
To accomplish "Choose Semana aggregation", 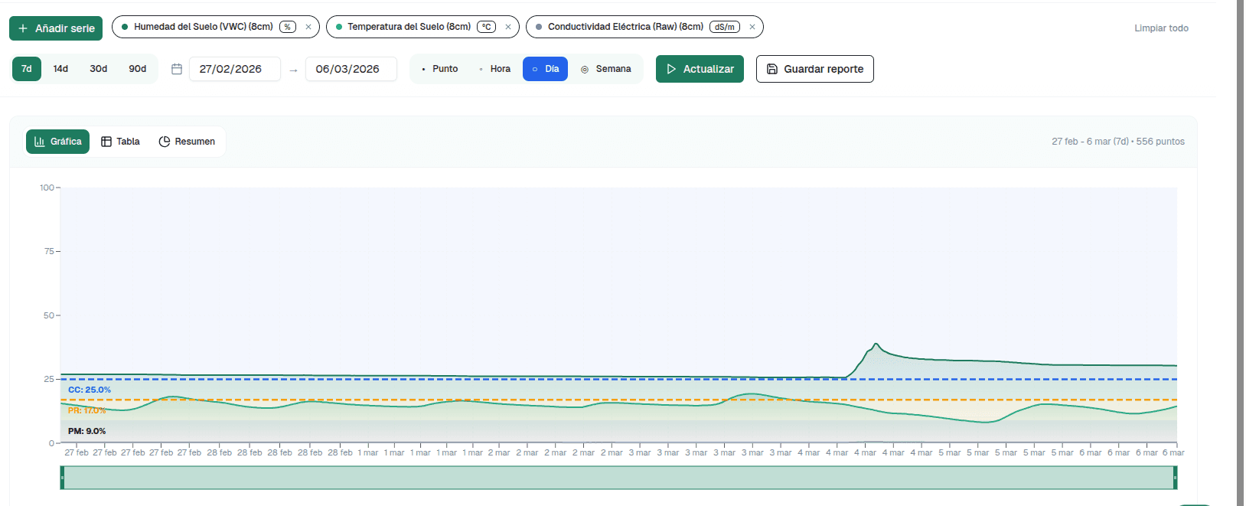I will 606,69.
